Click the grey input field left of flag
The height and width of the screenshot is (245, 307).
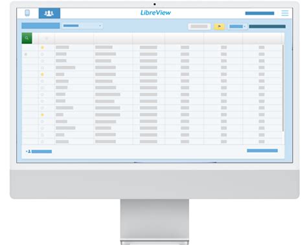[x=199, y=27]
